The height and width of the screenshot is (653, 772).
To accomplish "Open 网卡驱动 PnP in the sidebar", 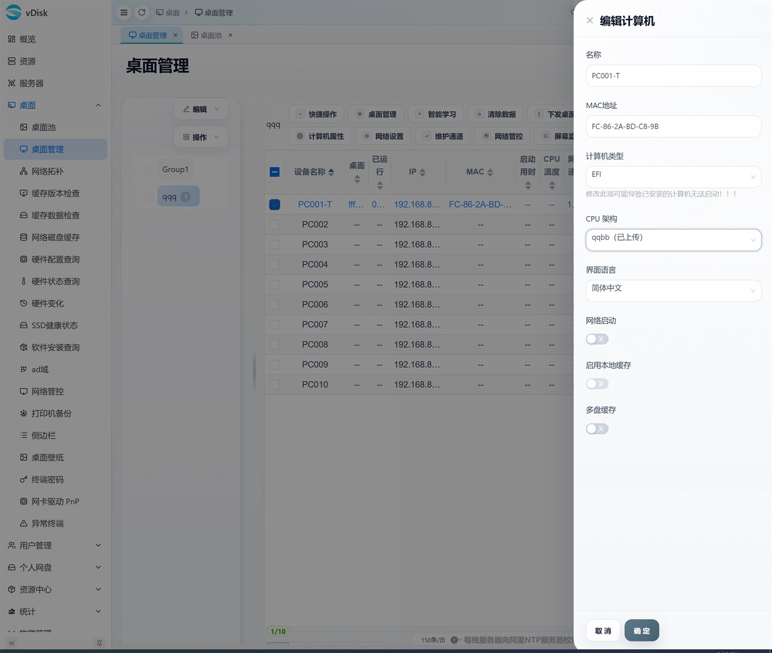I will [x=56, y=501].
